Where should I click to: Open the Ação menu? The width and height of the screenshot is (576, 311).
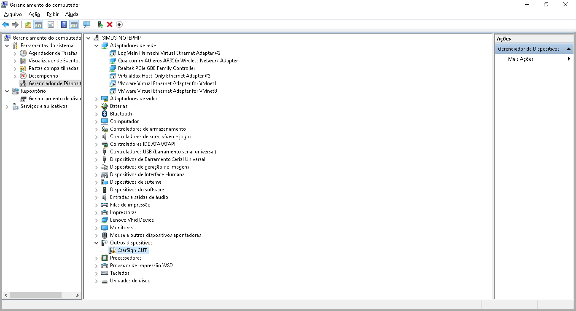[34, 14]
